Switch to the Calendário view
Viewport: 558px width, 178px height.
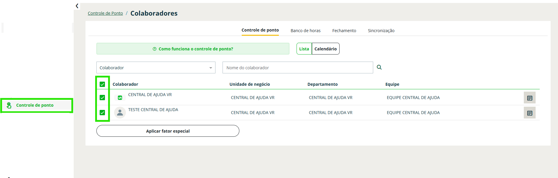tap(325, 49)
